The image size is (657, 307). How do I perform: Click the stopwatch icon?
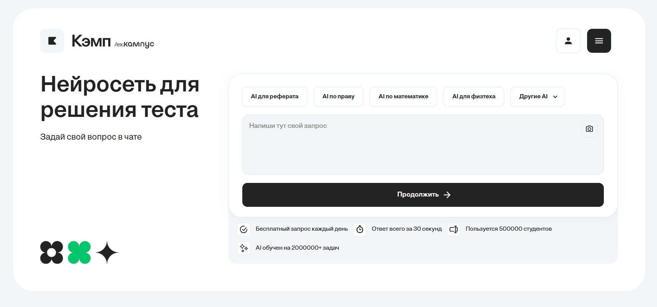(x=360, y=229)
